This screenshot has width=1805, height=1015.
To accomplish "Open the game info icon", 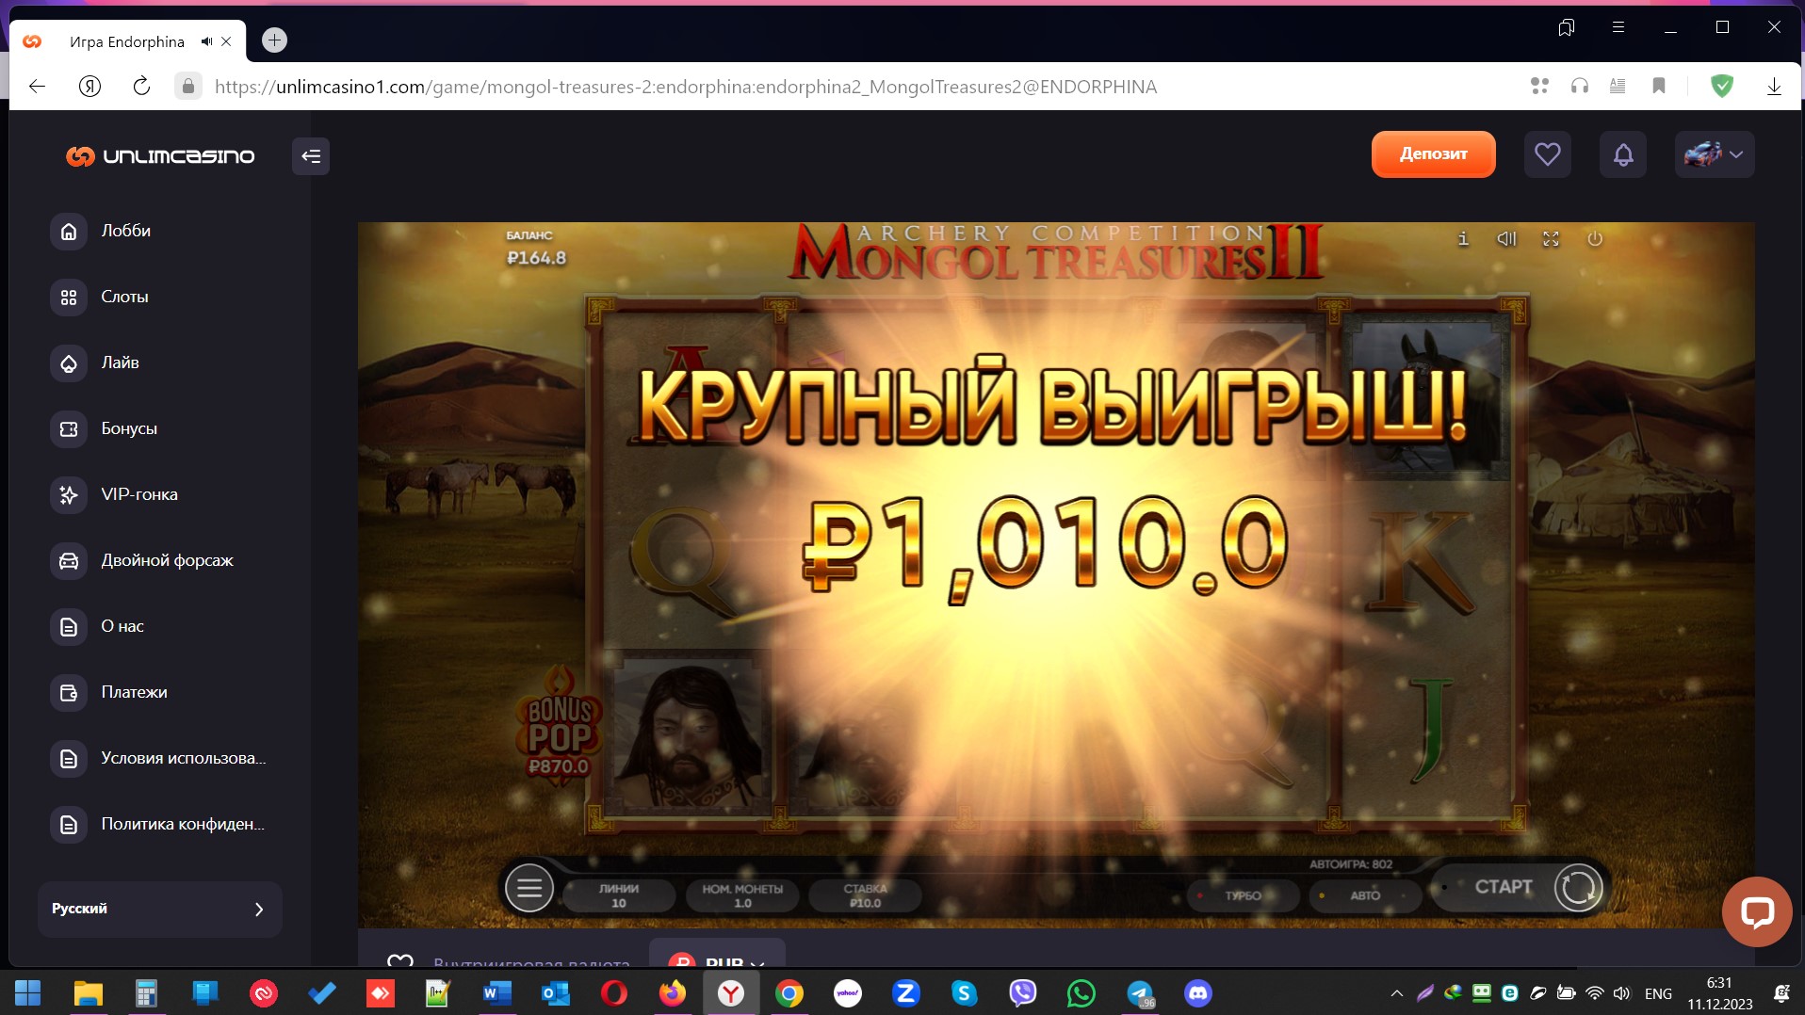I will click(x=1463, y=239).
